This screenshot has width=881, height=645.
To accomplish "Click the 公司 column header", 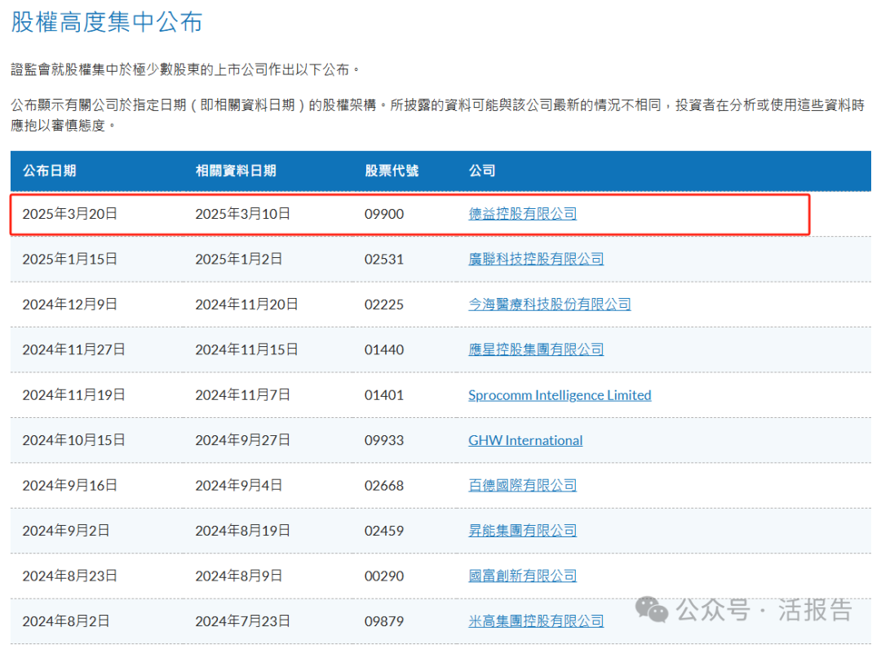I will tap(481, 171).
